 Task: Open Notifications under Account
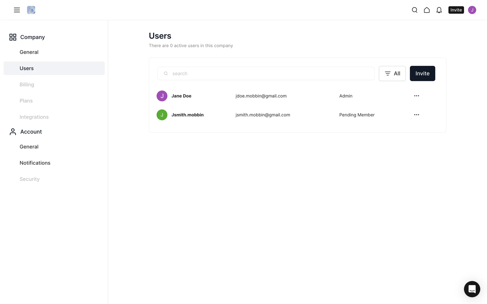coord(35,163)
